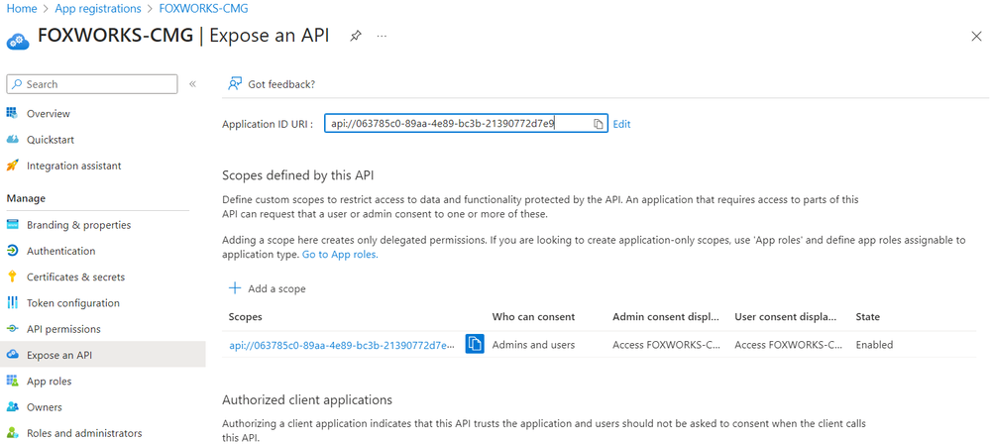Click the Authorized client applications heading

click(307, 399)
